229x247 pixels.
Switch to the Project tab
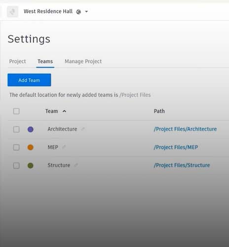click(17, 61)
